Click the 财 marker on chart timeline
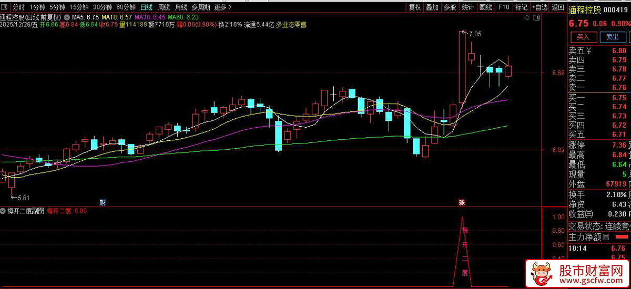Screen dimensions: 631x289 pos(103,202)
